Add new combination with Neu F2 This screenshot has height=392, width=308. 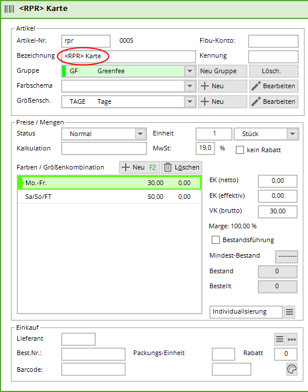[x=140, y=167]
